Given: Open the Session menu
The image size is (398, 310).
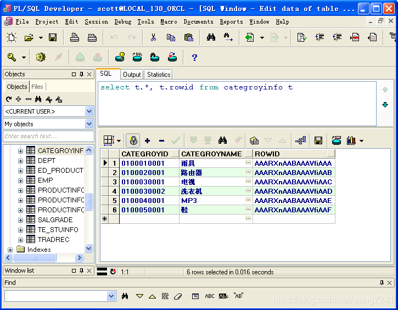Looking at the screenshot, I should tap(96, 22).
